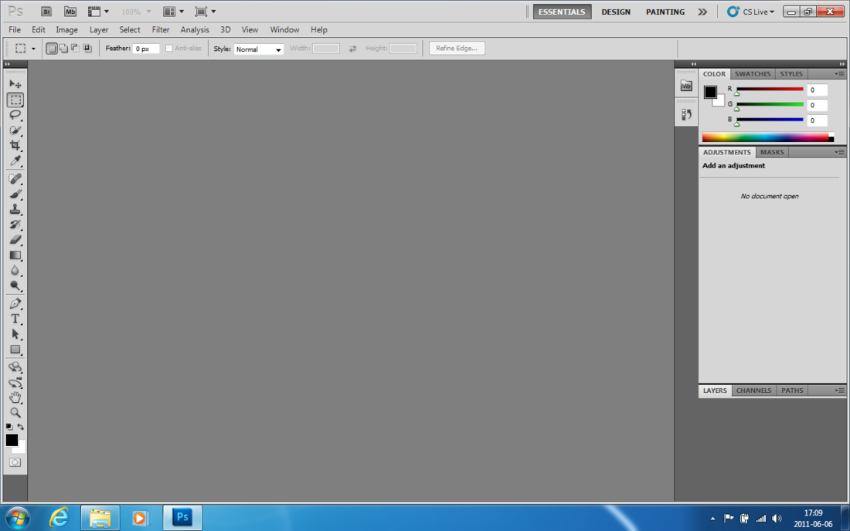Open the History panel icon in dock
The height and width of the screenshot is (531, 850).
pos(686,114)
